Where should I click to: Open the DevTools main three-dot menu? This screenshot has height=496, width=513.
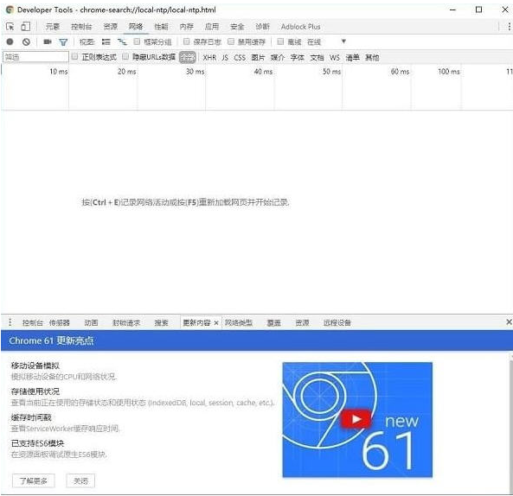(x=509, y=27)
